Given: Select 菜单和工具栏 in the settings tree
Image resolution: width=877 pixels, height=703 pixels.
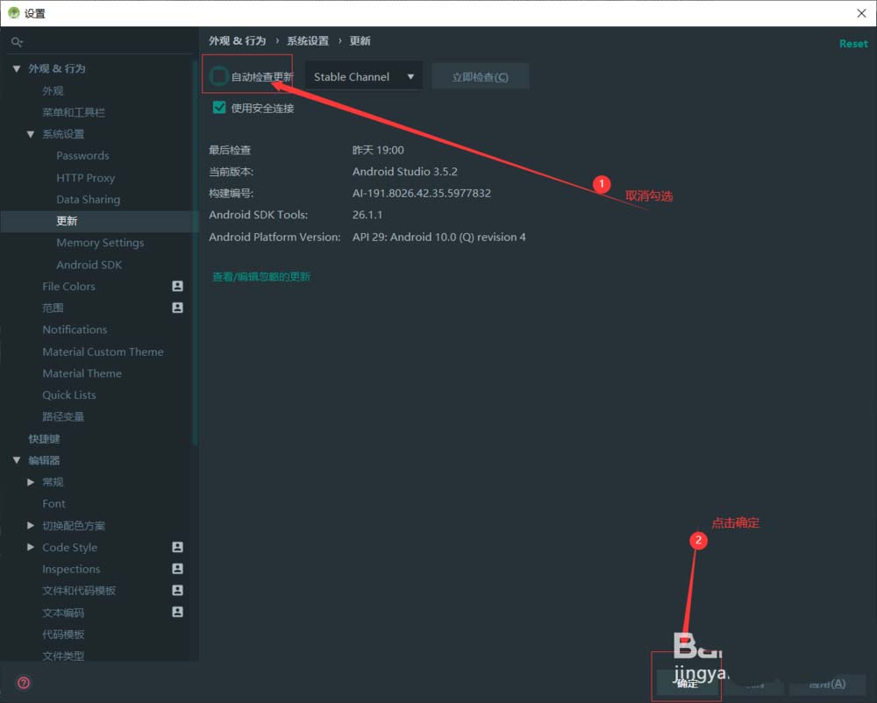Looking at the screenshot, I should (74, 112).
